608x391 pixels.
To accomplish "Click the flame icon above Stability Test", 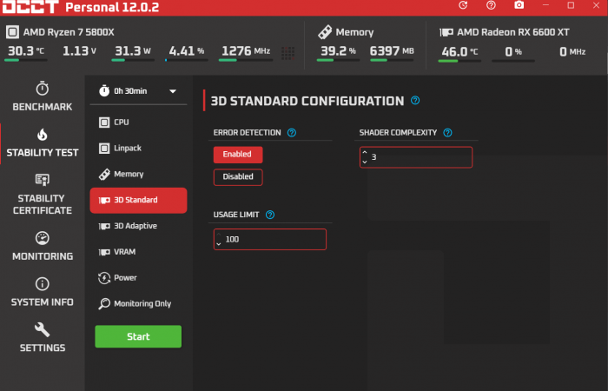I will 43,135.
